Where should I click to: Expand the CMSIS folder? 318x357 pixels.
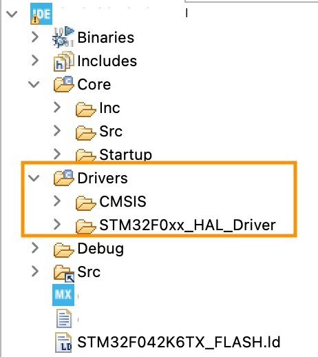click(x=57, y=201)
